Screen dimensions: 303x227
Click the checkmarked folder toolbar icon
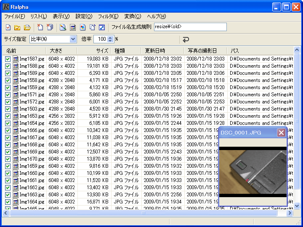[17, 28]
